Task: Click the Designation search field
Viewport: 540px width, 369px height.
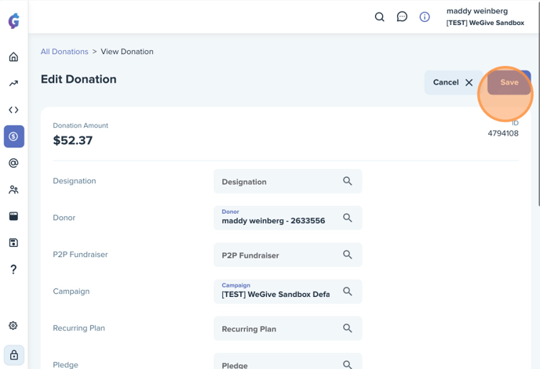Action: 287,181
